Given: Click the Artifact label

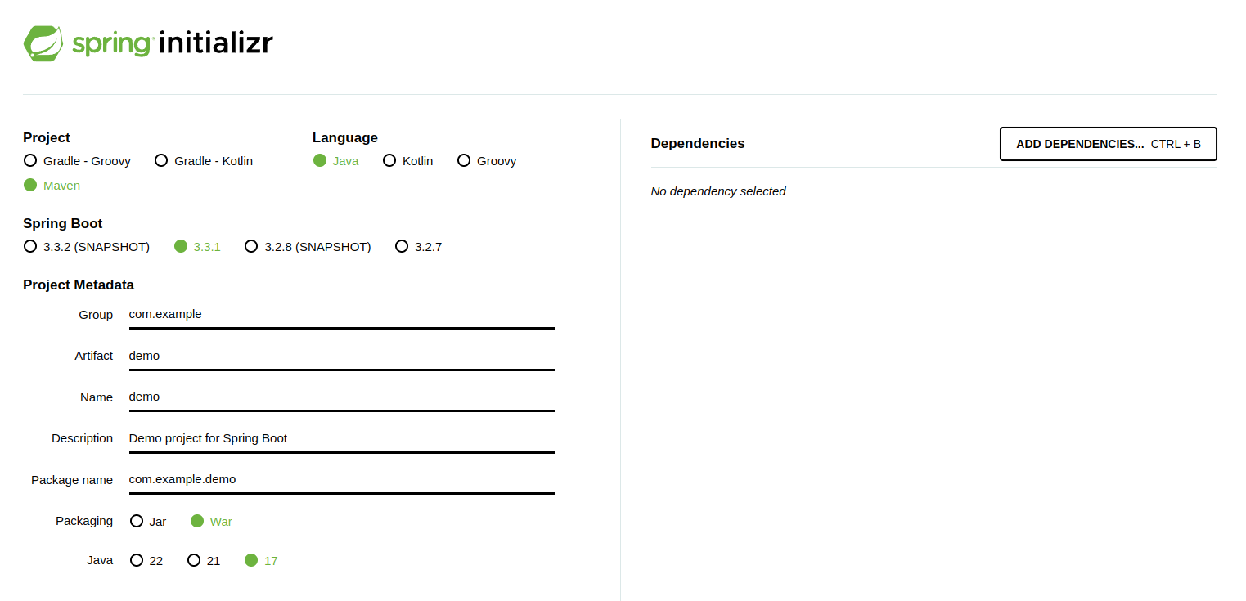Looking at the screenshot, I should click(x=94, y=357).
